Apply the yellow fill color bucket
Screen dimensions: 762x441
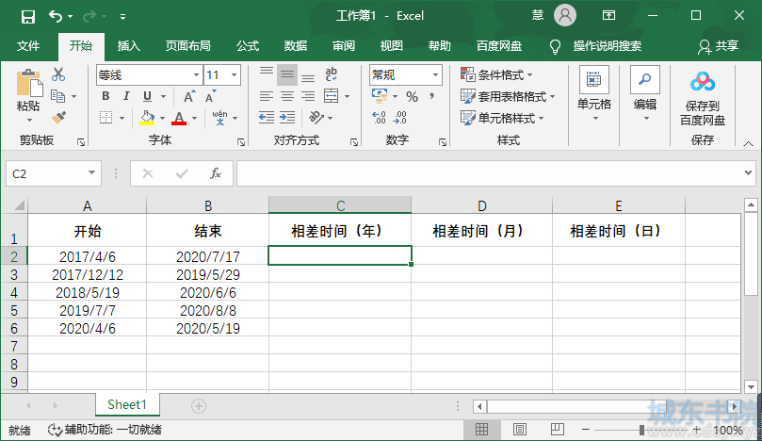147,118
